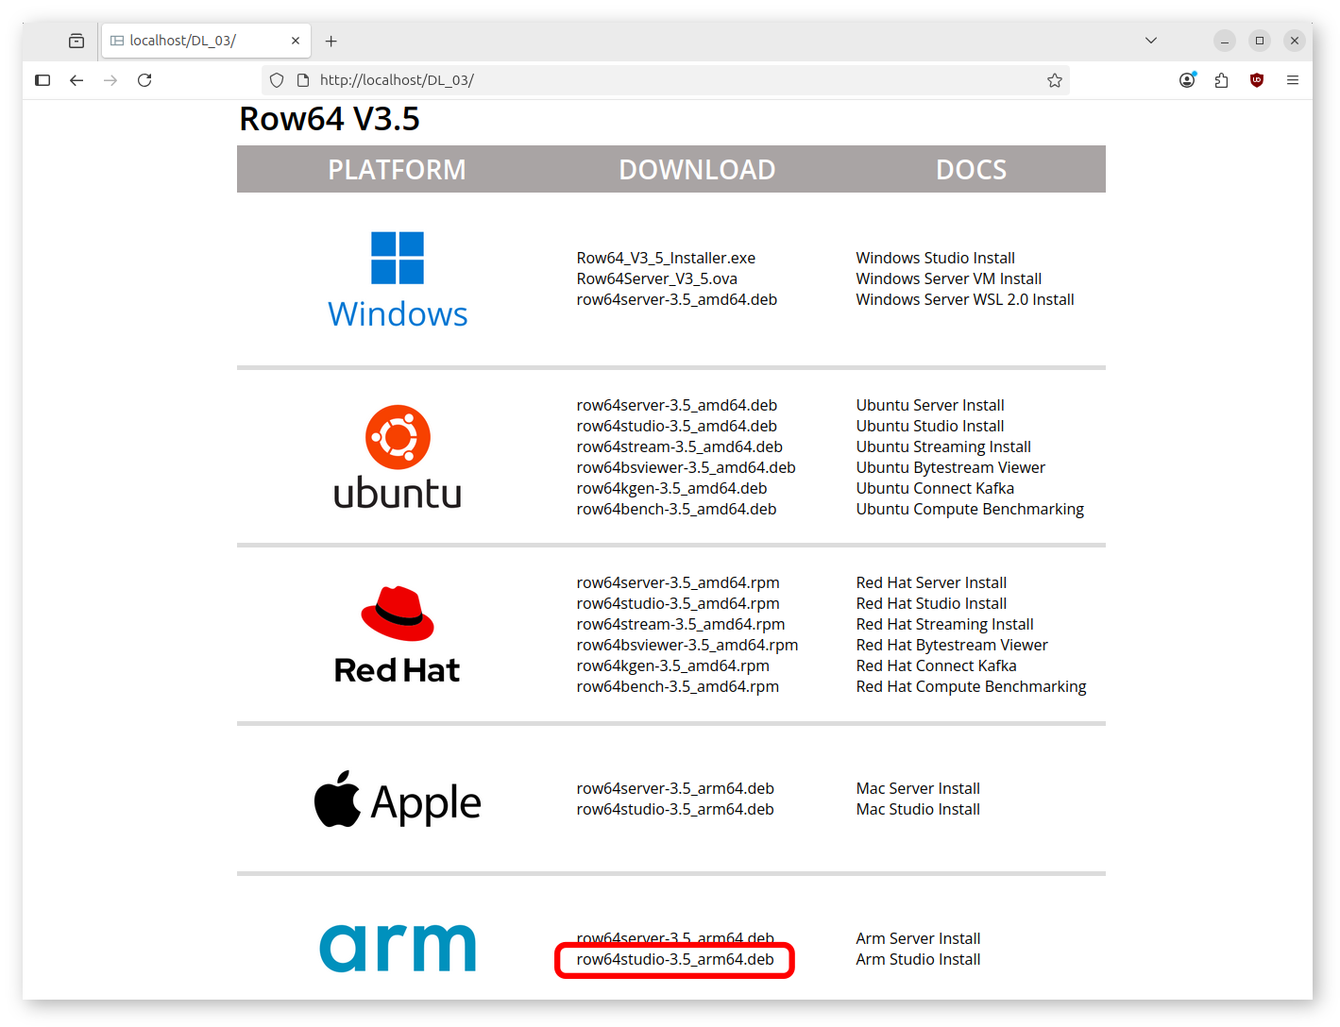
Task: Open Windows Server WSL 2.0 Install docs
Action: point(965,299)
